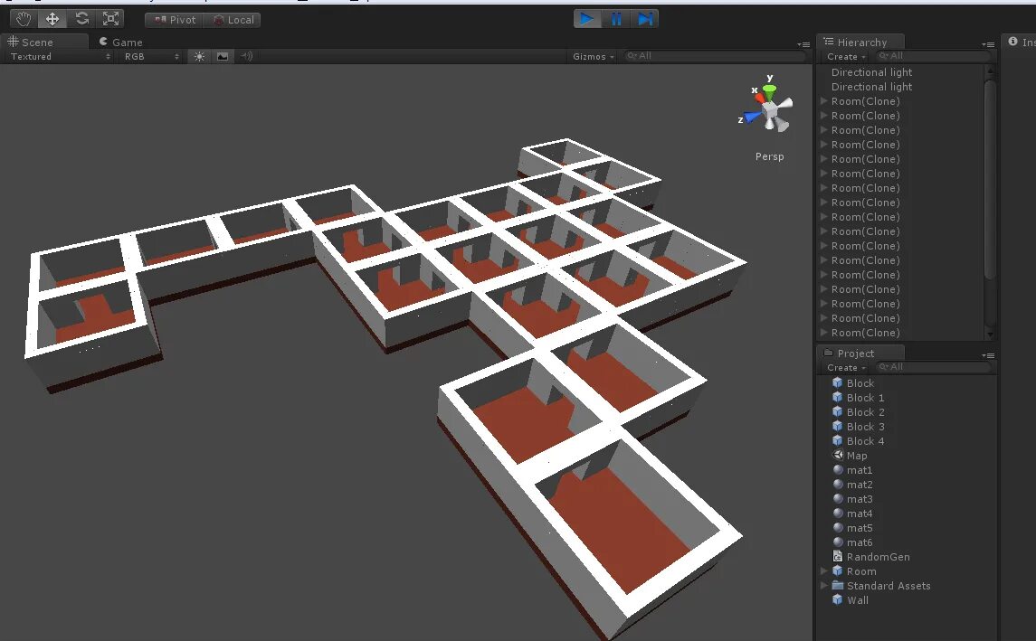Select the mat2 material icon
1036x641 pixels.
838,484
